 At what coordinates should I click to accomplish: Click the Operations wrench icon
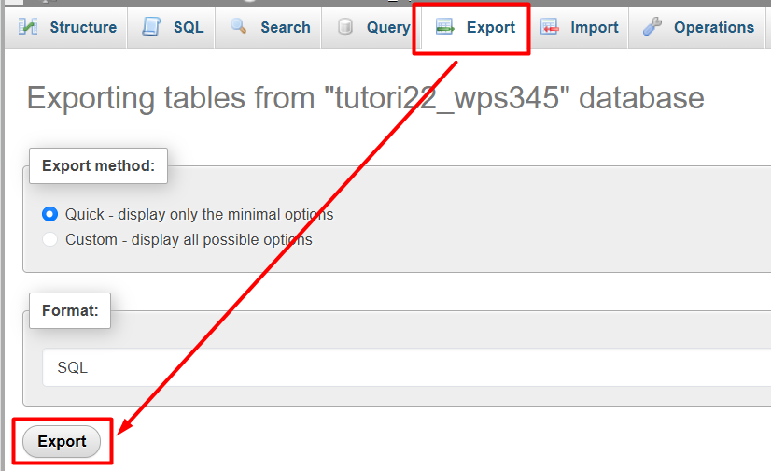(x=652, y=26)
